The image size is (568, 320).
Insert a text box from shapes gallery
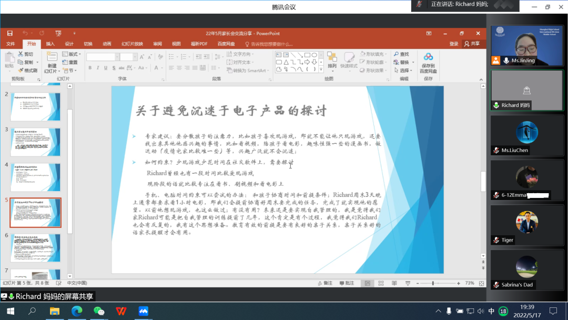[x=279, y=55]
